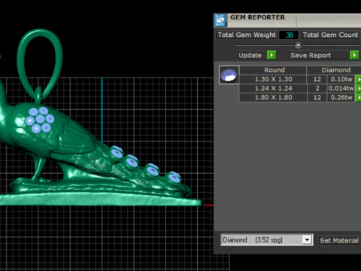Click the Total Gem Count label
Screen dimensions: 361x271
point(330,35)
